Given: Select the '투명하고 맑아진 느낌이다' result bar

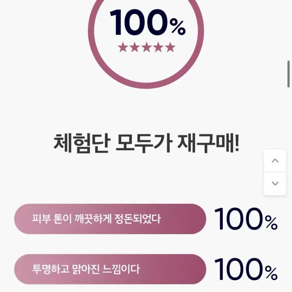Looking at the screenshot, I should 110,269.
